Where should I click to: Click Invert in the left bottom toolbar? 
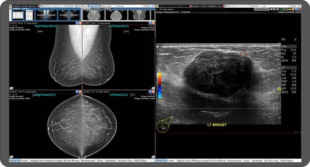(24, 161)
